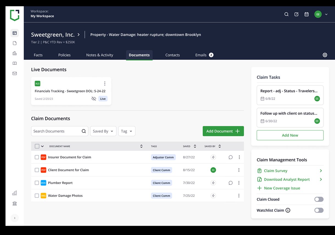Toggle the Claim Closed switch
335x235 pixels.
319,199
